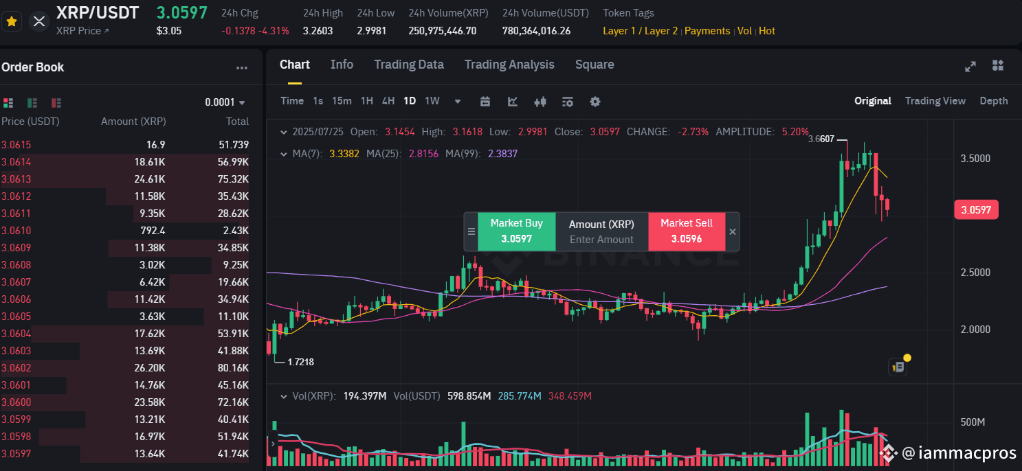Expand the volume panel left arrow
Image resolution: width=1022 pixels, height=471 pixels.
click(271, 444)
